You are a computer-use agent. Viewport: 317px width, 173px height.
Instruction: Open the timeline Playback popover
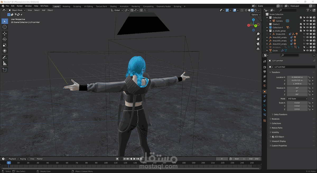point(13,159)
